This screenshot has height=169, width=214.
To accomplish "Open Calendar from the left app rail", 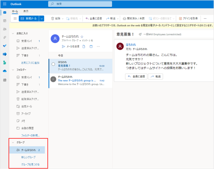I will tap(5, 21).
